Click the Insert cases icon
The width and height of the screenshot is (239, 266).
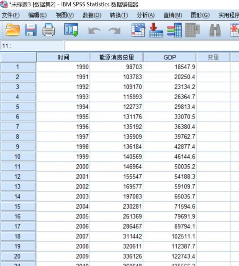[x=235, y=30]
